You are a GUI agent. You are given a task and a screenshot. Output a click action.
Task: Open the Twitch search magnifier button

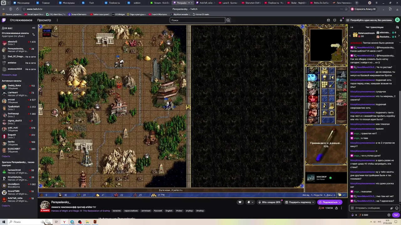pyautogui.click(x=228, y=20)
